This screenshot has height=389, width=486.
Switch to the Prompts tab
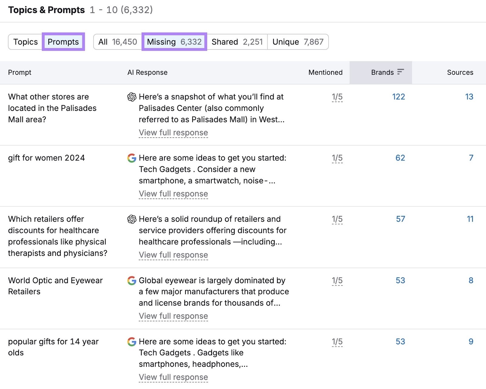click(x=63, y=42)
